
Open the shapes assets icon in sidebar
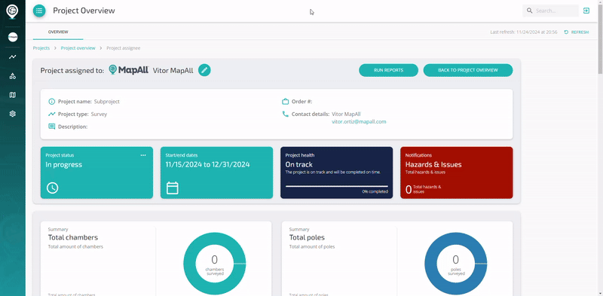(x=13, y=76)
